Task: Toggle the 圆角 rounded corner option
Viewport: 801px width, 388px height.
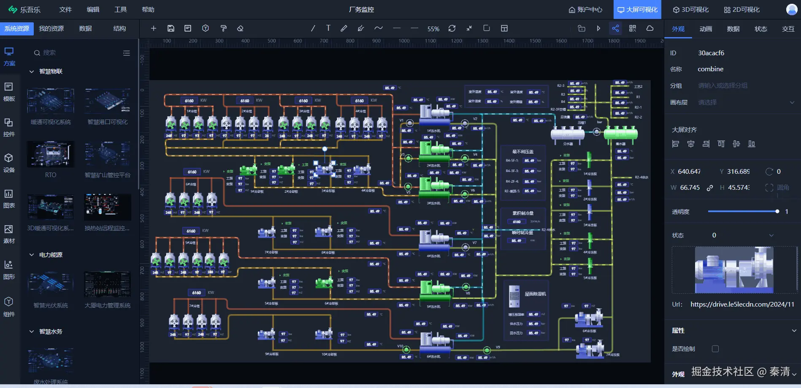Action: coord(769,188)
